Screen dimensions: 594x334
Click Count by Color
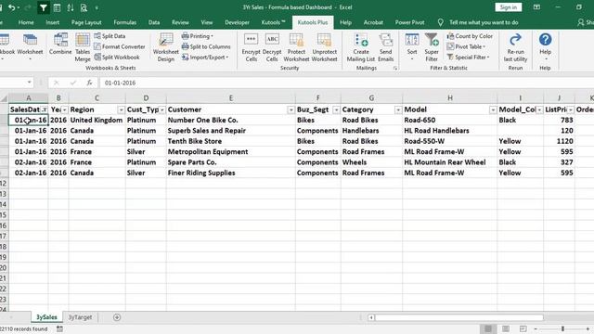coord(470,36)
